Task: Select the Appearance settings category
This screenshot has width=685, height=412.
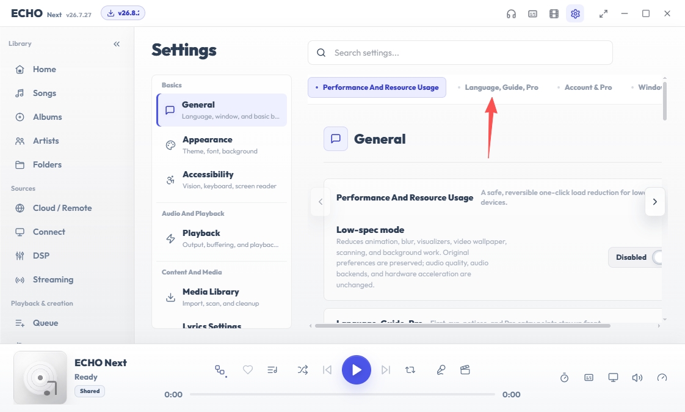Action: pos(222,145)
